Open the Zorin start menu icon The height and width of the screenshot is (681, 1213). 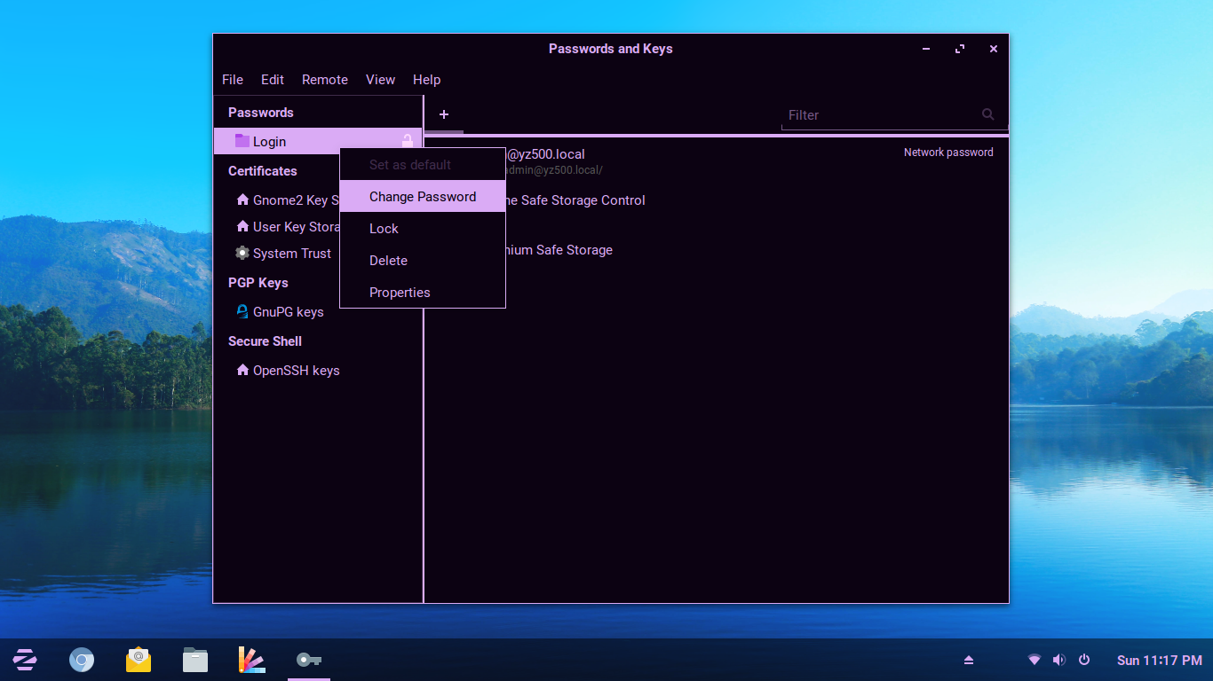25,660
